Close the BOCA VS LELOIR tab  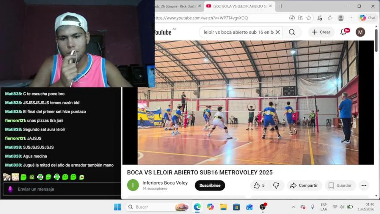(270, 6)
